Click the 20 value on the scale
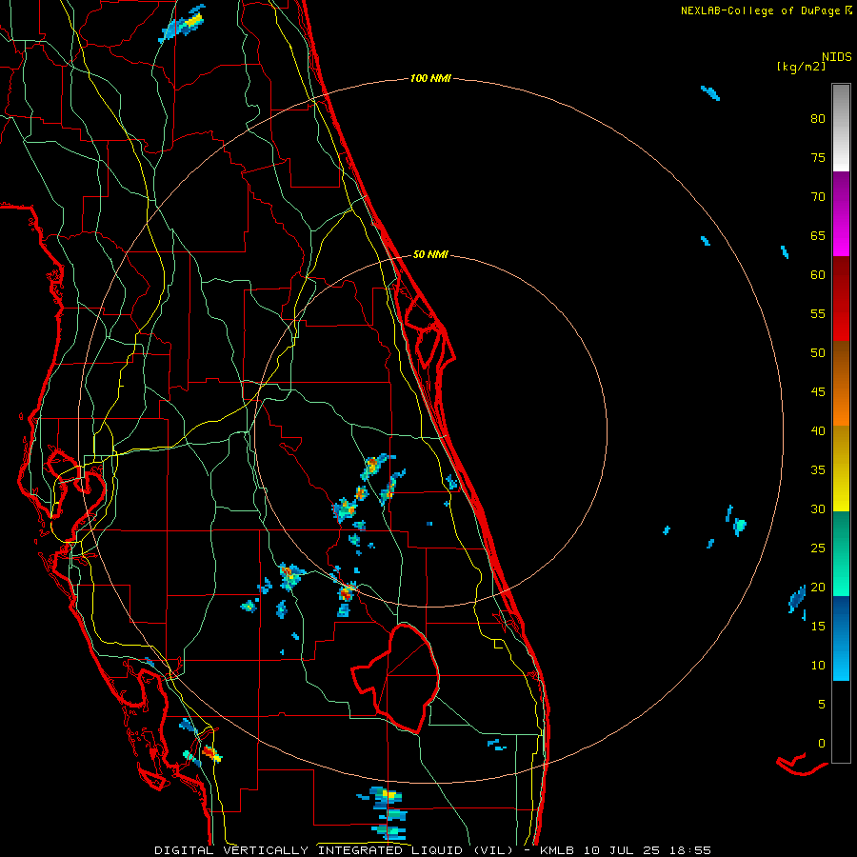 818,588
